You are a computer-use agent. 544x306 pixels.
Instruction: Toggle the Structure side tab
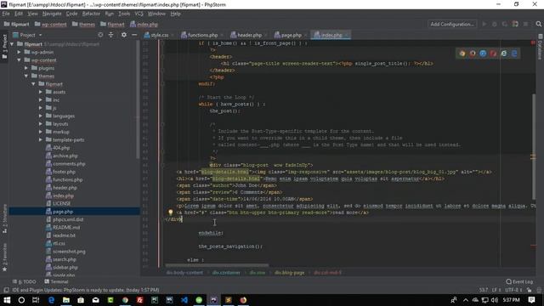coord(4,218)
